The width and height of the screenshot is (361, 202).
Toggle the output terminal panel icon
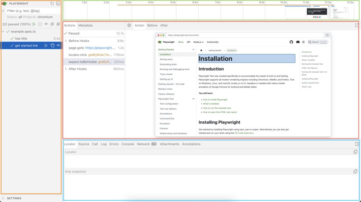pyautogui.click(x=58, y=4)
